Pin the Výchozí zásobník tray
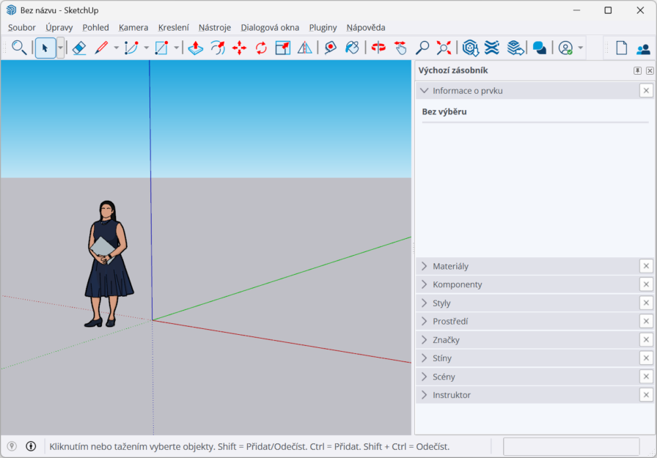This screenshot has height=458, width=657. tap(637, 70)
